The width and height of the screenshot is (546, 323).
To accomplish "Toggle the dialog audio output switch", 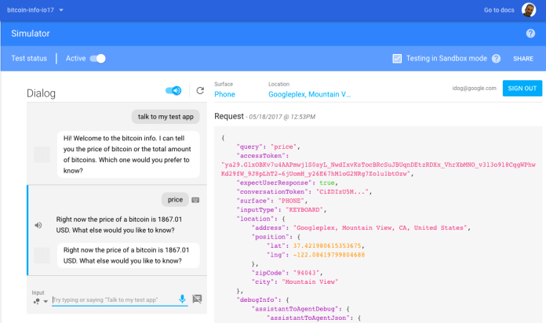I will click(174, 91).
